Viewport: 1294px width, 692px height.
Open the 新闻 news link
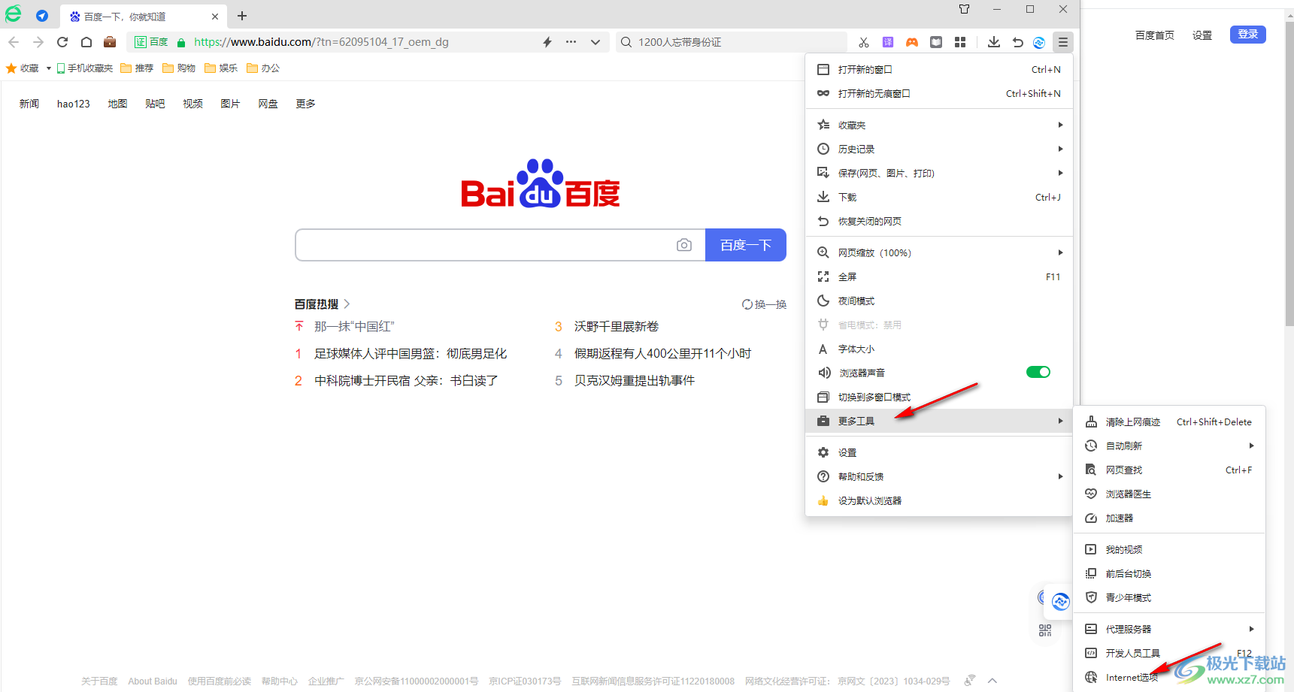tap(29, 104)
